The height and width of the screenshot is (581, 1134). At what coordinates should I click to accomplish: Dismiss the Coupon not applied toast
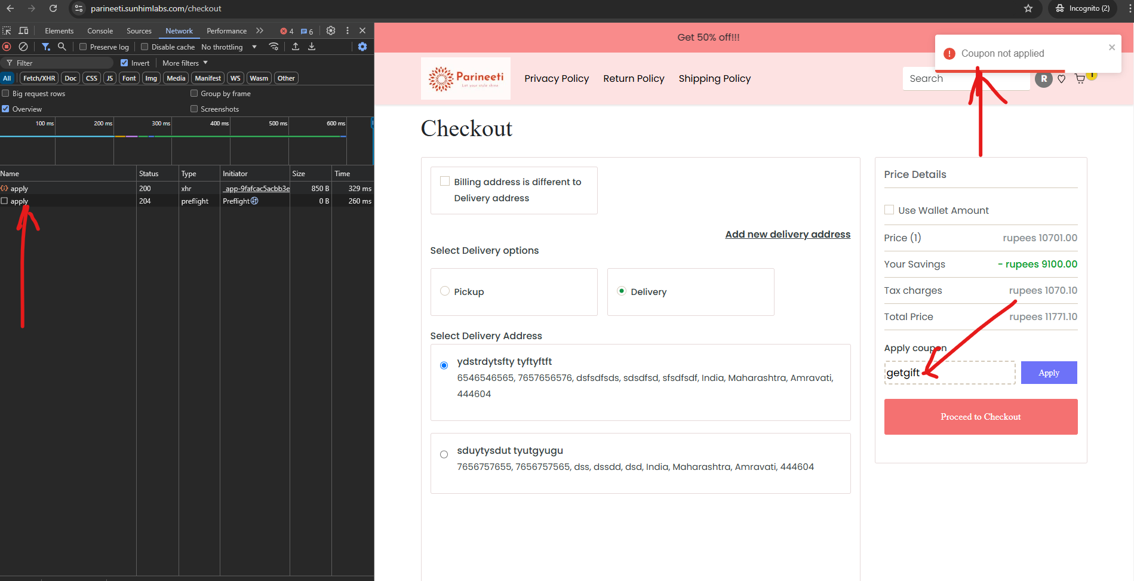click(x=1112, y=47)
